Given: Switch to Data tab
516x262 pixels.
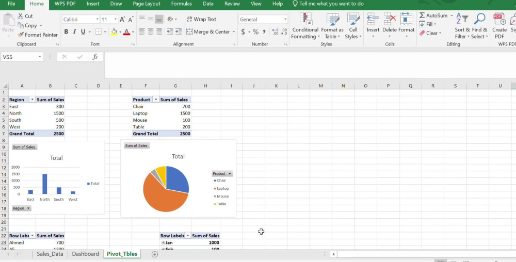Looking at the screenshot, I should (208, 4).
